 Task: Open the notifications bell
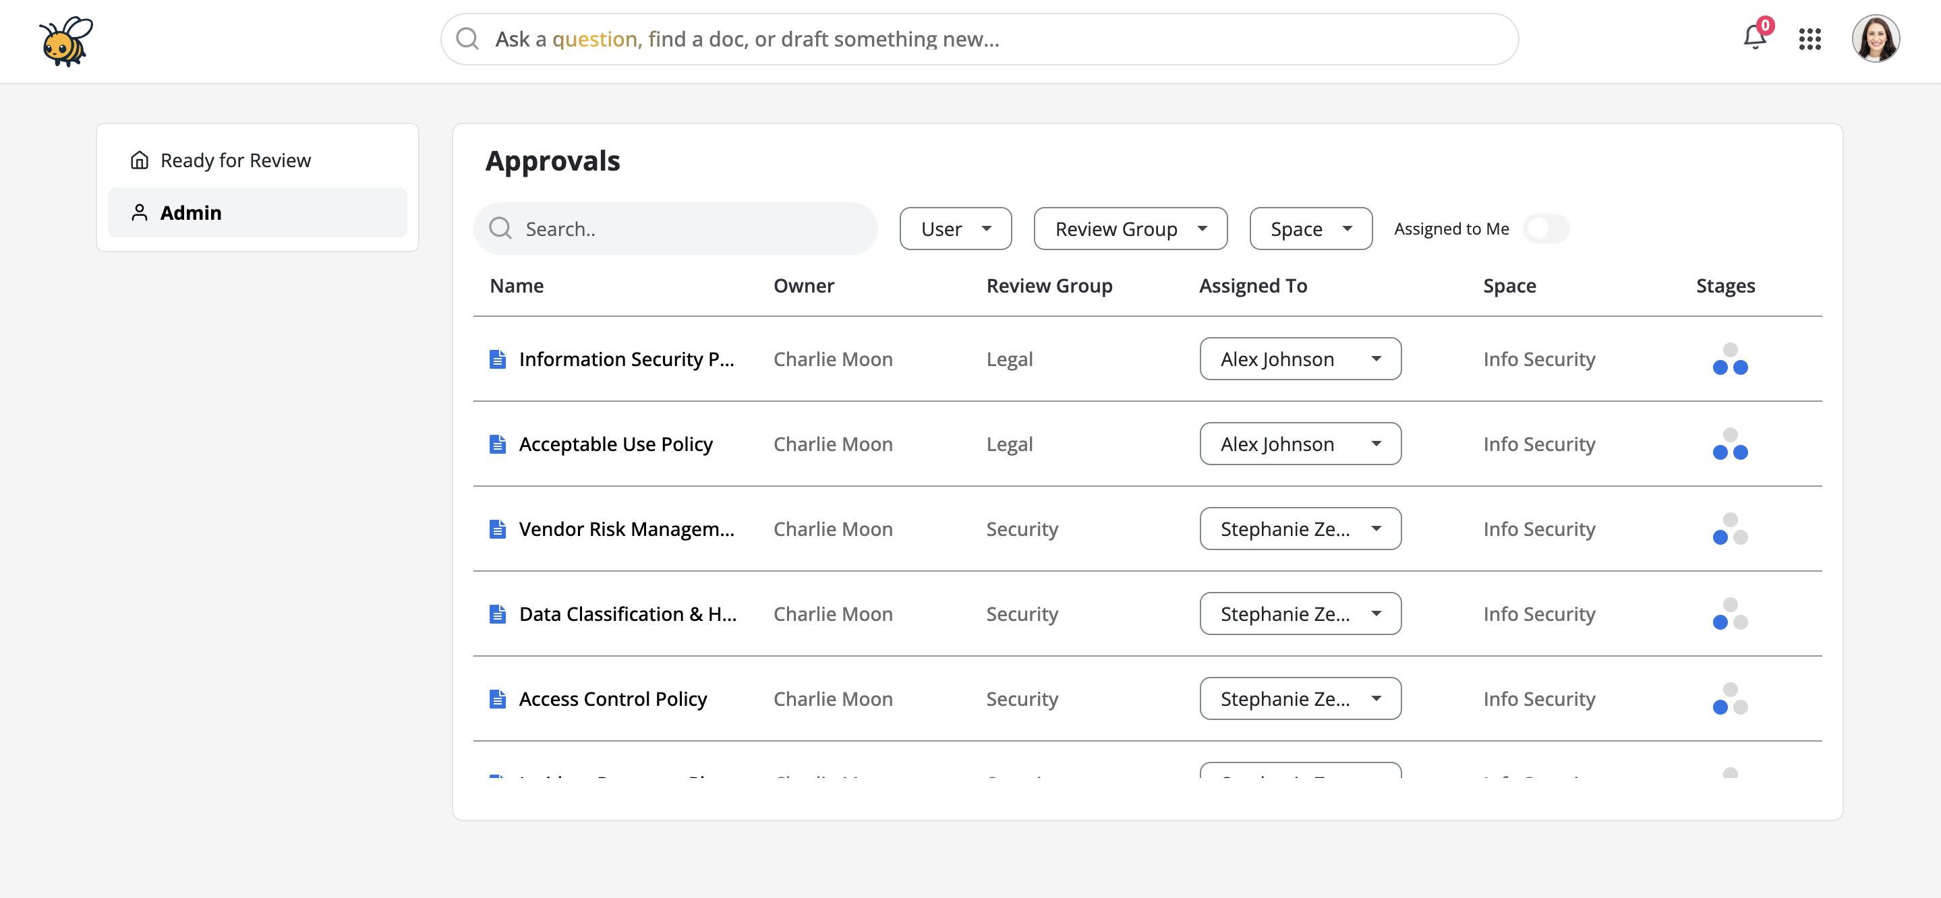(1754, 38)
